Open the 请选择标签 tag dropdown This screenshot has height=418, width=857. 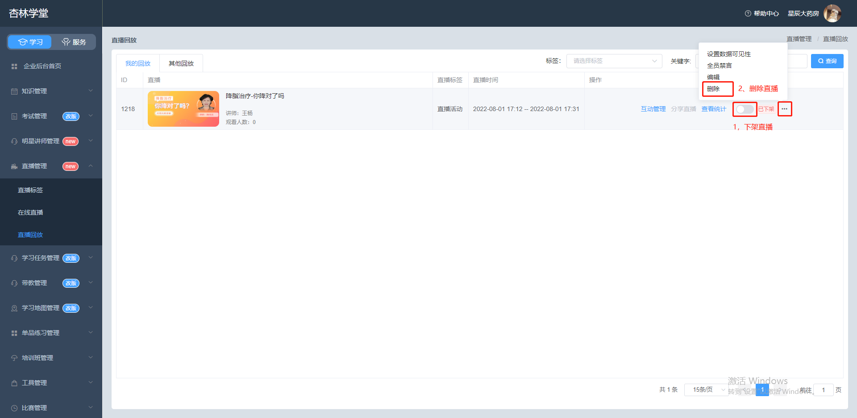tap(614, 61)
